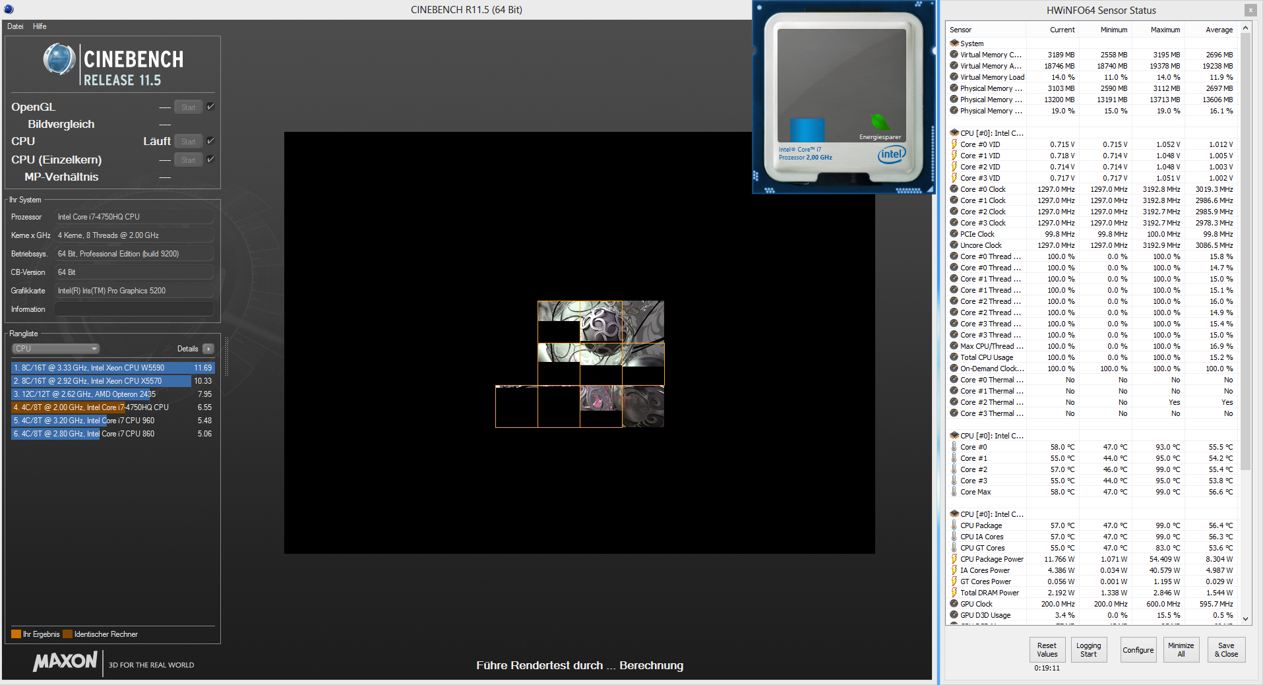
Task: Click Save & Close button
Action: pos(1226,649)
